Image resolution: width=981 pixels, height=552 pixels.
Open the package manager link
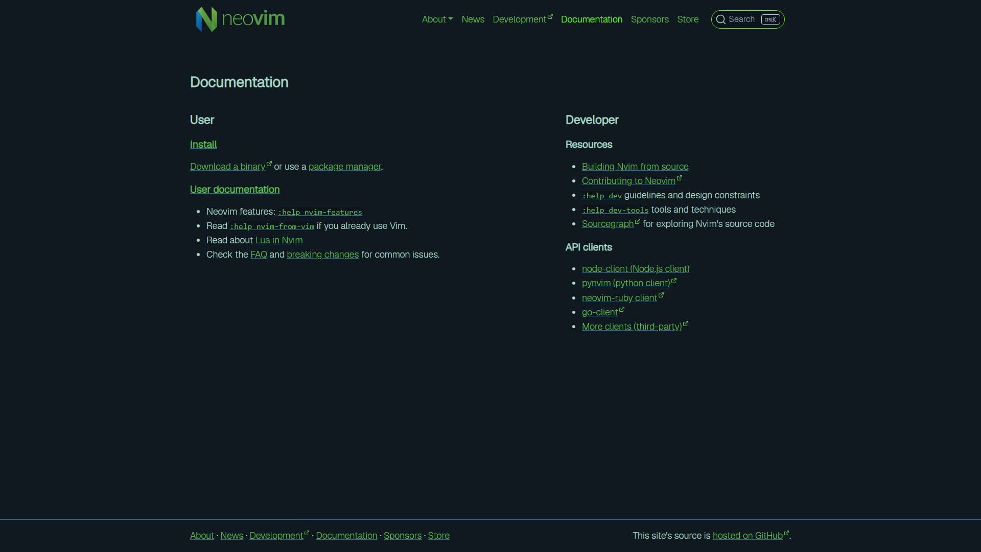[344, 167]
